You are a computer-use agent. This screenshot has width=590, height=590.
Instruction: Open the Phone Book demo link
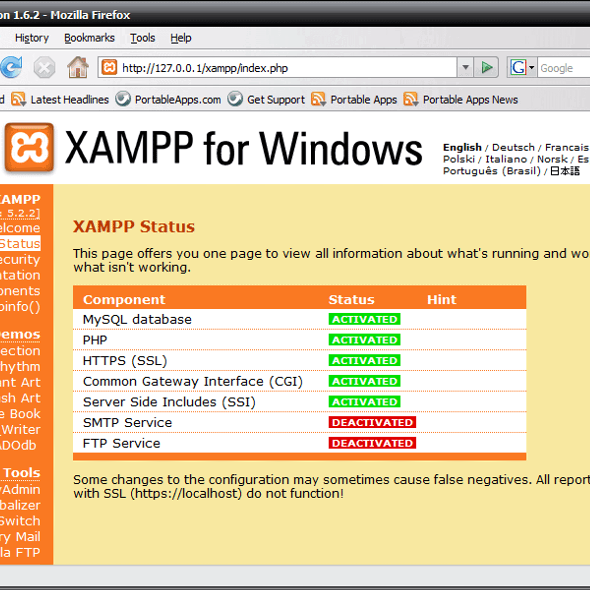pyautogui.click(x=20, y=413)
